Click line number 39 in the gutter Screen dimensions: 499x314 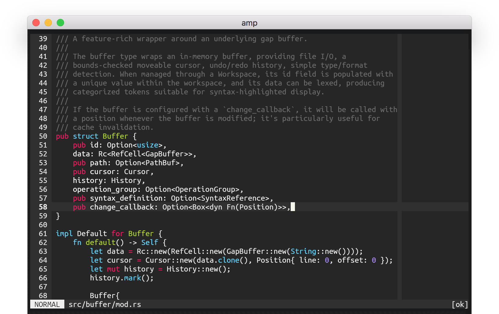[43, 39]
